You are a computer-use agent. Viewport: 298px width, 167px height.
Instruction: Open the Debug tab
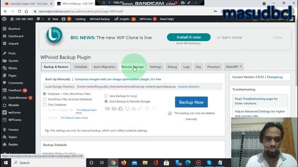[172, 67]
